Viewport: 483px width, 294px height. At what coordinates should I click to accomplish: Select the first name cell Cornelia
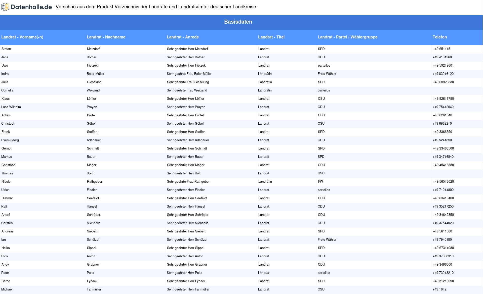click(7, 90)
